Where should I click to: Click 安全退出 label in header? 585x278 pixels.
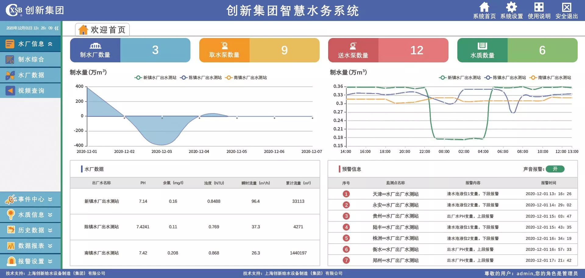point(566,16)
